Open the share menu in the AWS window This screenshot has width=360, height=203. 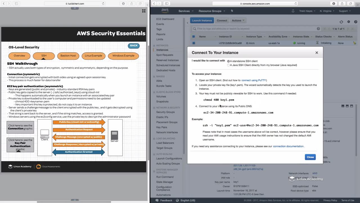click(x=342, y=4)
